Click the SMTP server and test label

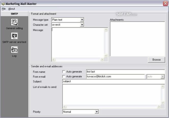[x=14, y=42]
